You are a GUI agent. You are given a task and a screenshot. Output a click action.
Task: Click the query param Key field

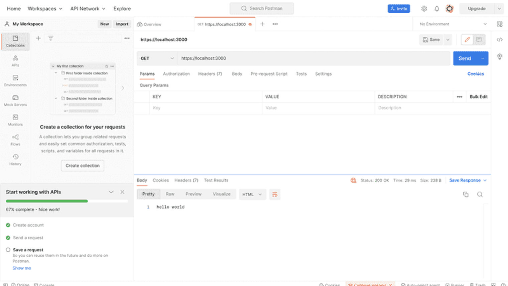coord(206,108)
